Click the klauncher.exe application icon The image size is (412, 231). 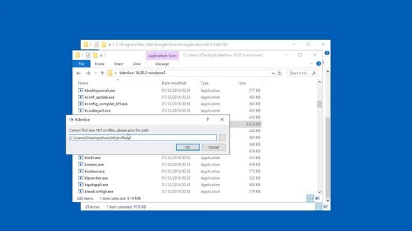pyautogui.click(x=80, y=178)
